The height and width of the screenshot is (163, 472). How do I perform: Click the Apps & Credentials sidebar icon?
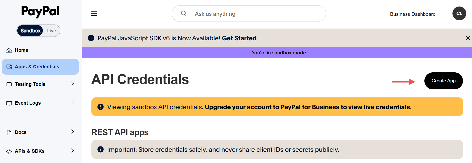coord(9,67)
